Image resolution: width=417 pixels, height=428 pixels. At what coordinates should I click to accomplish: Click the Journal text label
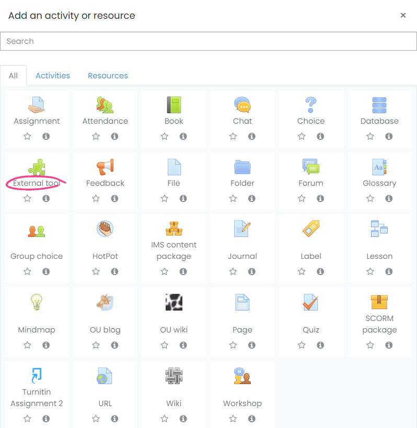[242, 256]
